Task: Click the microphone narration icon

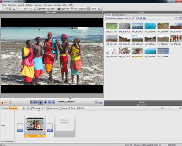Action: tap(24, 108)
